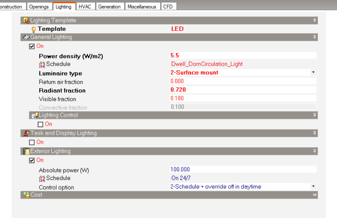Click the LED template value
This screenshot has width=337, height=218.
point(178,29)
